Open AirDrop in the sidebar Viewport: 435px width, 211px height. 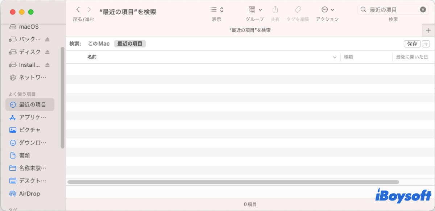(x=29, y=194)
